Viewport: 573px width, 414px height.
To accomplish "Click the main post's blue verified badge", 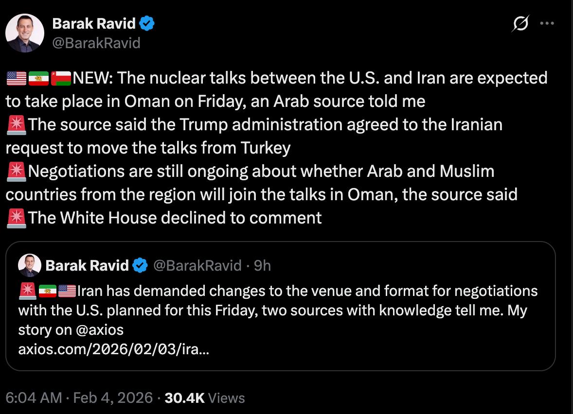I will click(147, 23).
